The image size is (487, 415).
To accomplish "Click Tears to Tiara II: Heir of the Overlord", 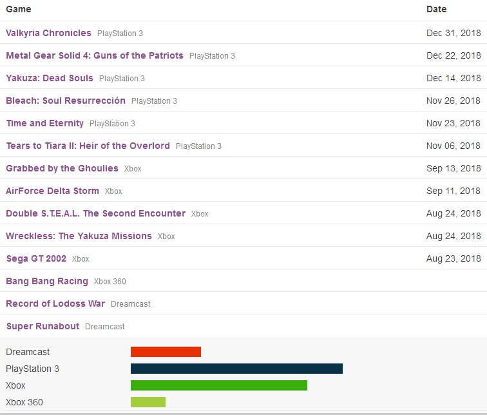I will click(x=88, y=146).
